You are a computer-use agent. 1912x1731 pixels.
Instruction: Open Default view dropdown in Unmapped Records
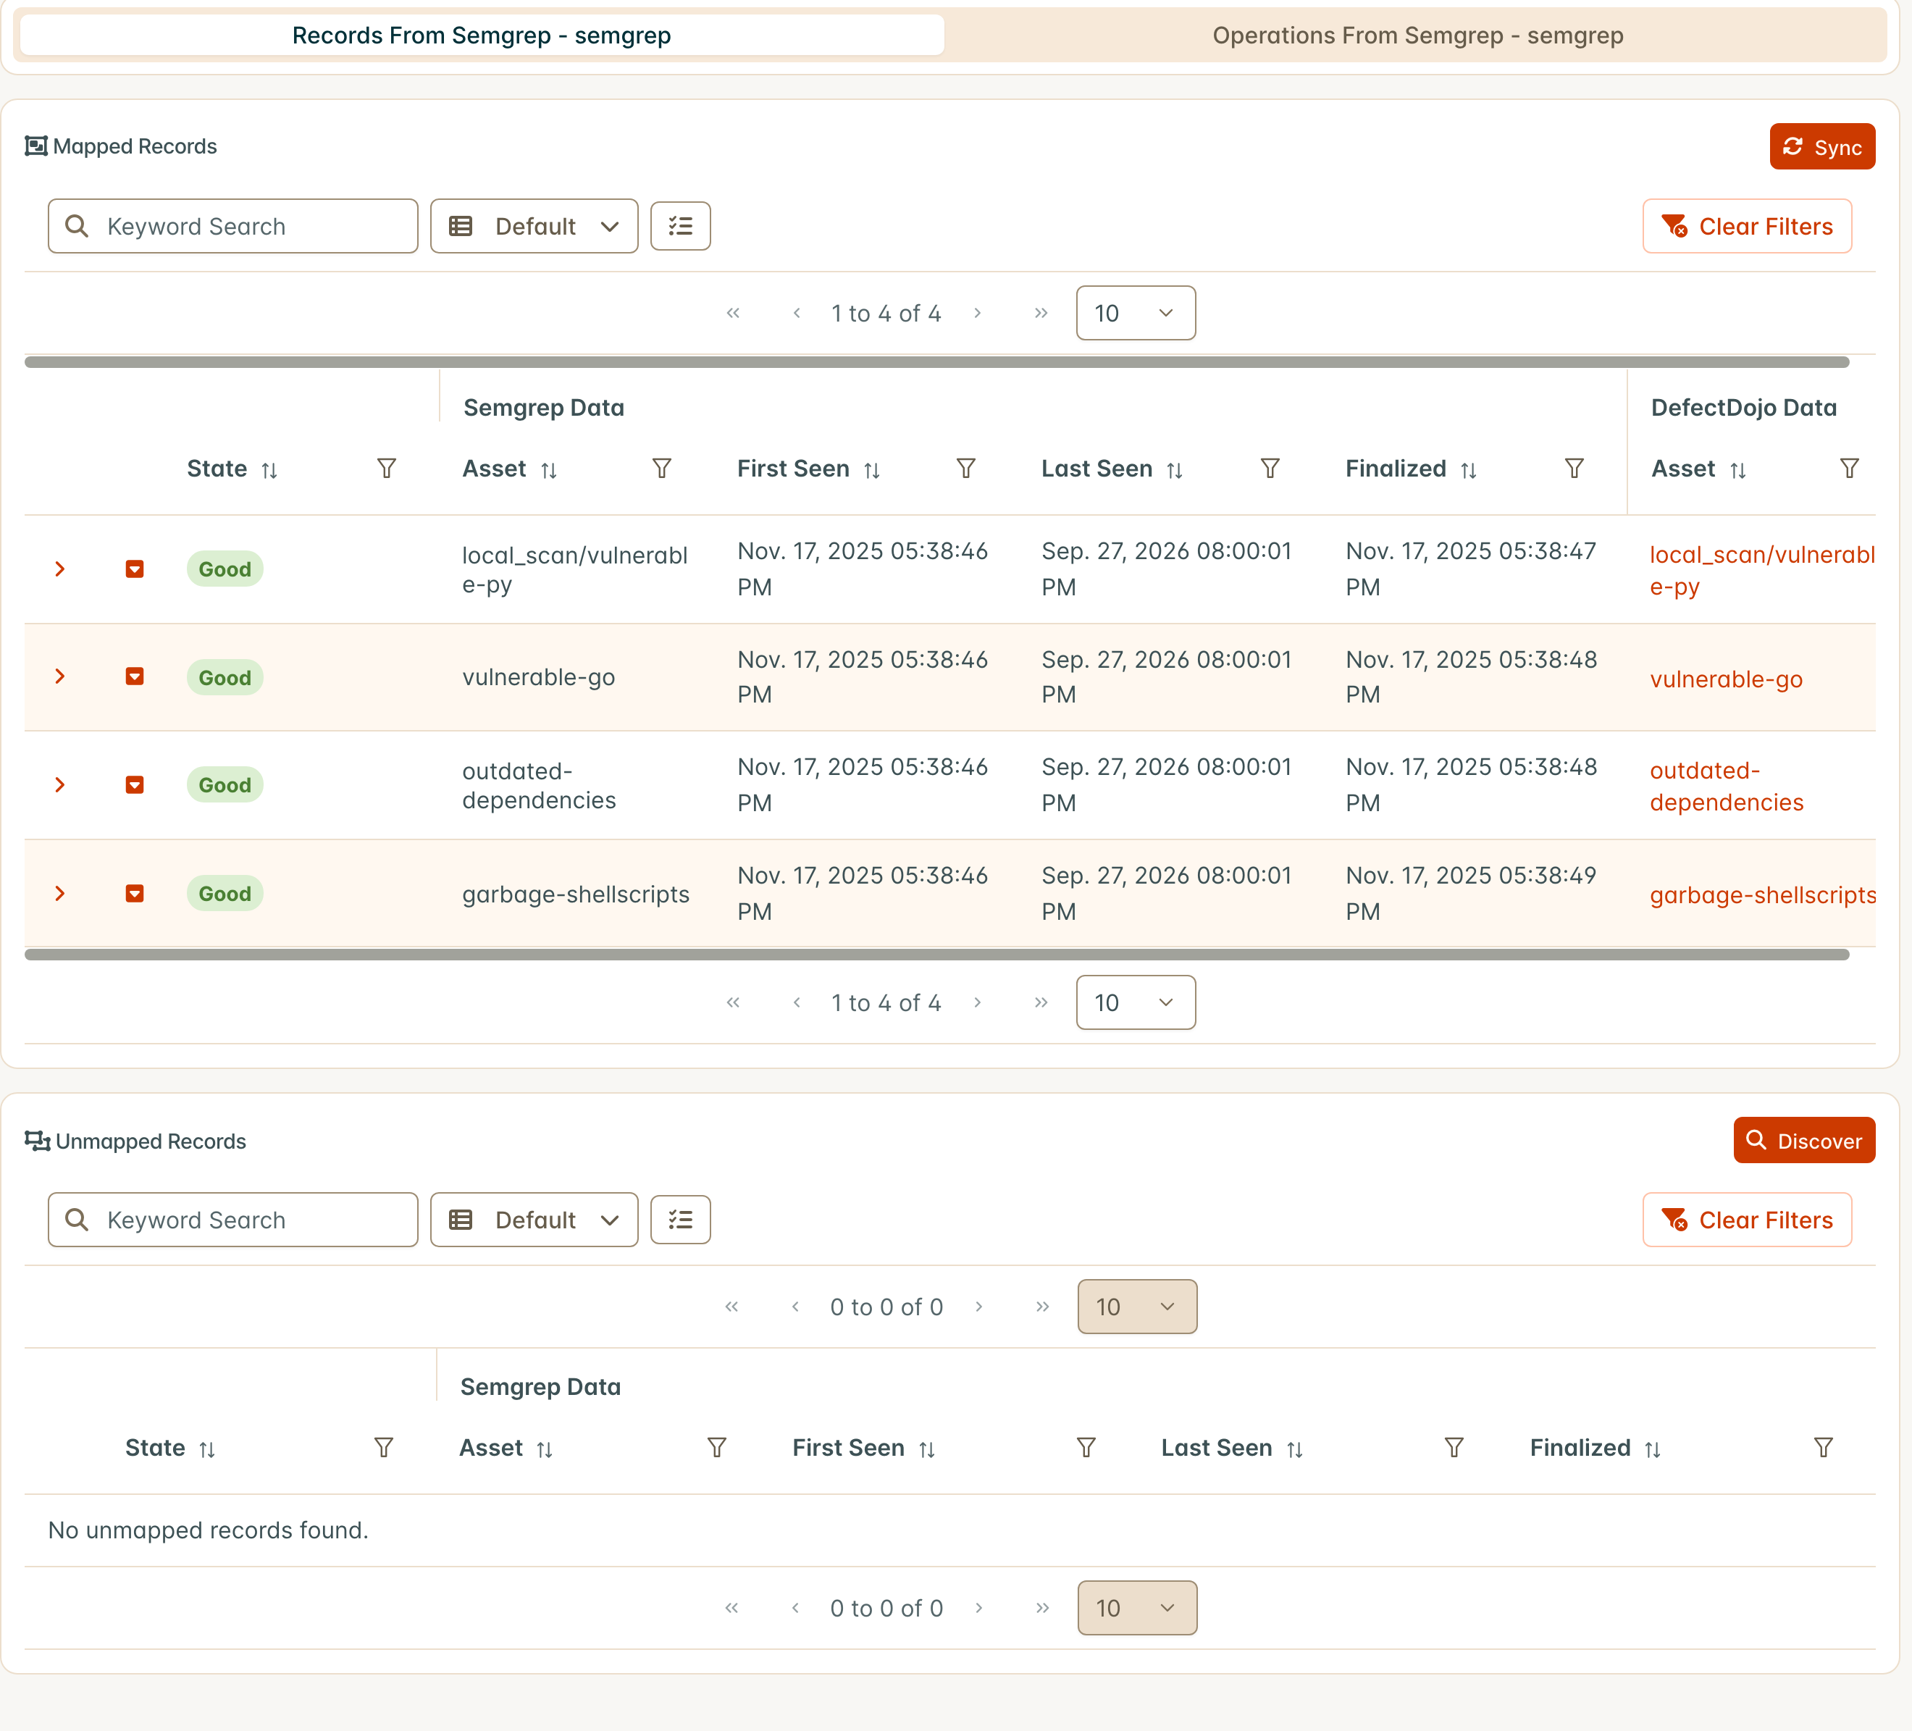point(534,1220)
